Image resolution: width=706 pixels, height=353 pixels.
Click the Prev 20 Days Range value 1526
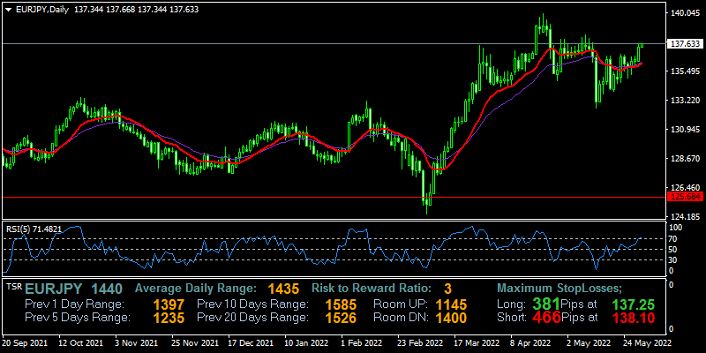click(341, 318)
